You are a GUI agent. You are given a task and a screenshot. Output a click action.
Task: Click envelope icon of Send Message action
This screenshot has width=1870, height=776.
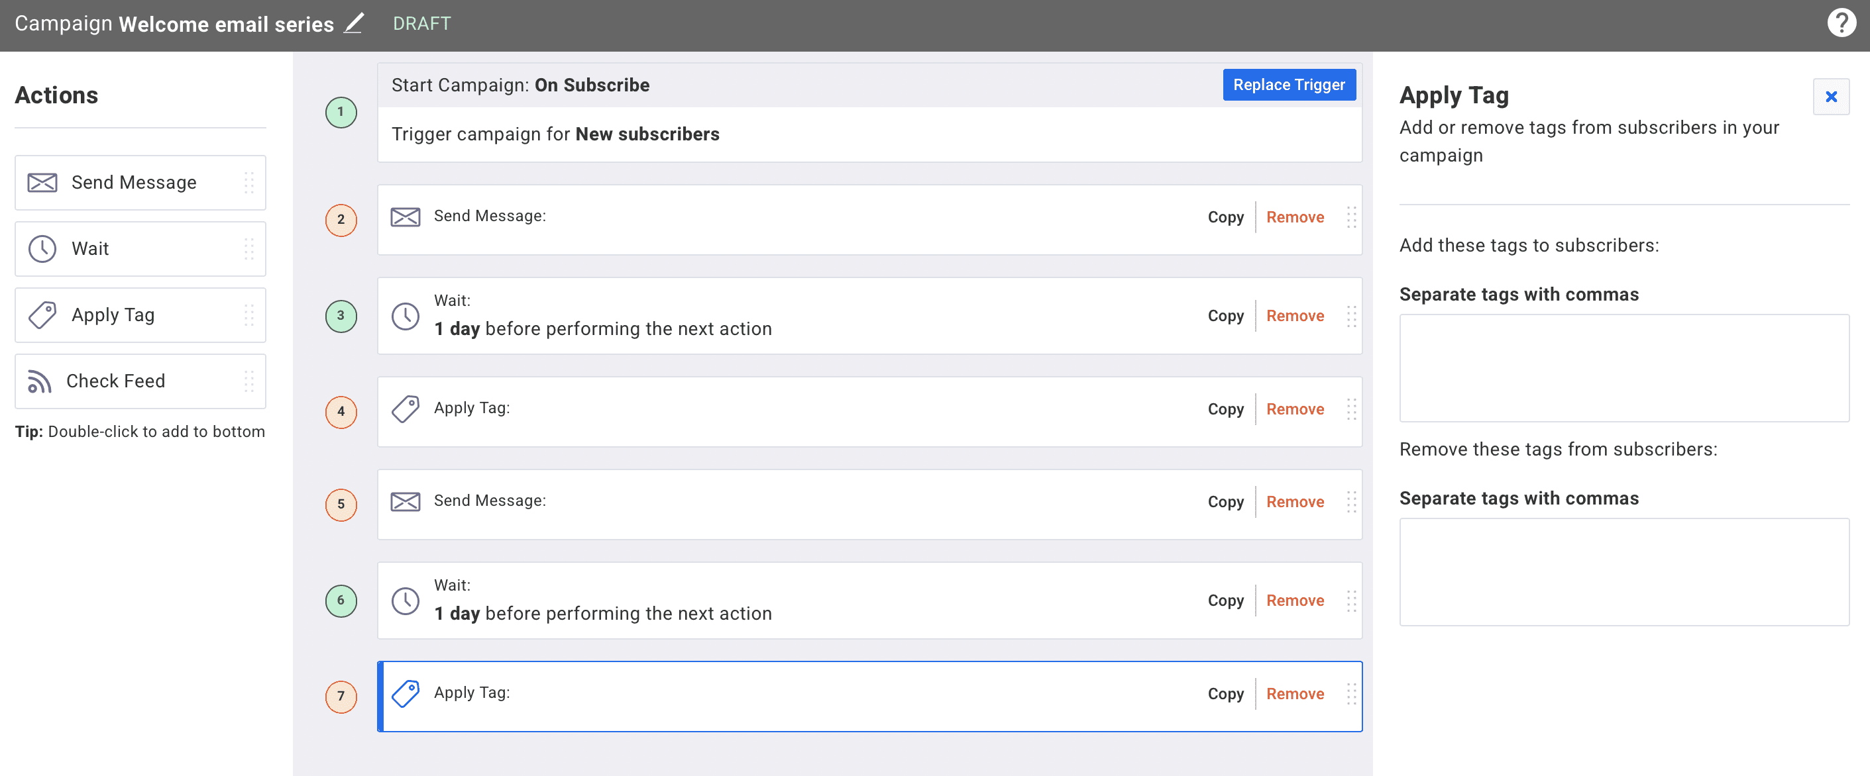[x=42, y=183]
